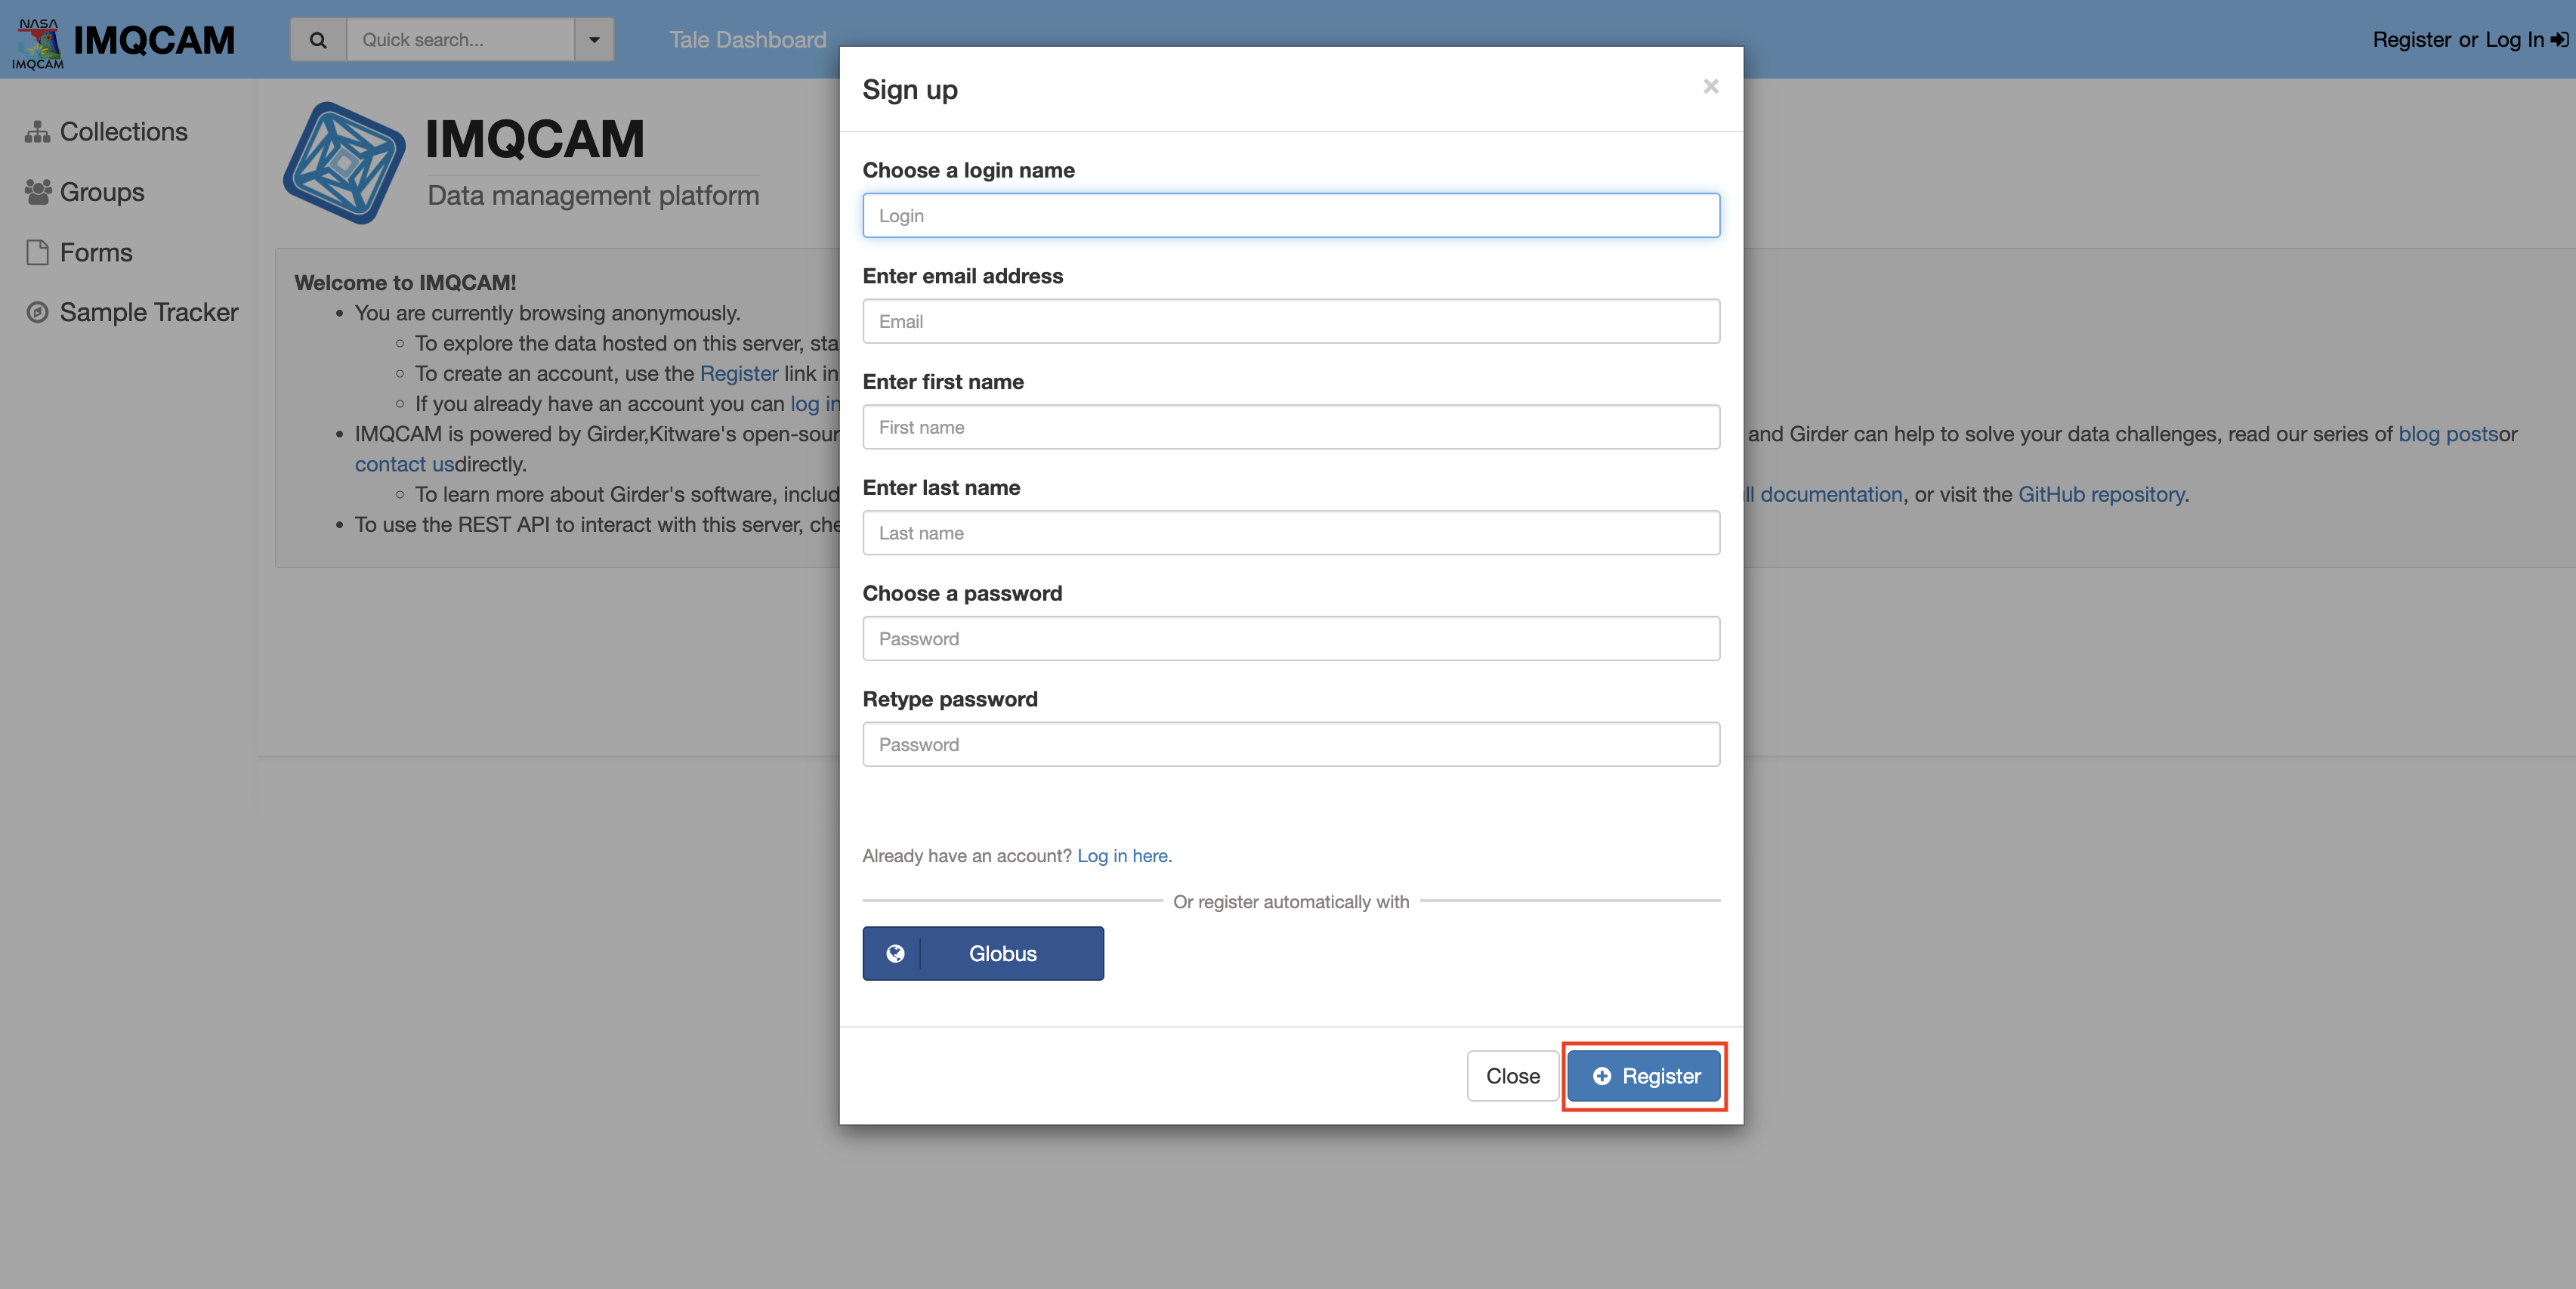Screen dimensions: 2576x1289
Task: Click Log In in the top bar
Action: [x=2514, y=40]
